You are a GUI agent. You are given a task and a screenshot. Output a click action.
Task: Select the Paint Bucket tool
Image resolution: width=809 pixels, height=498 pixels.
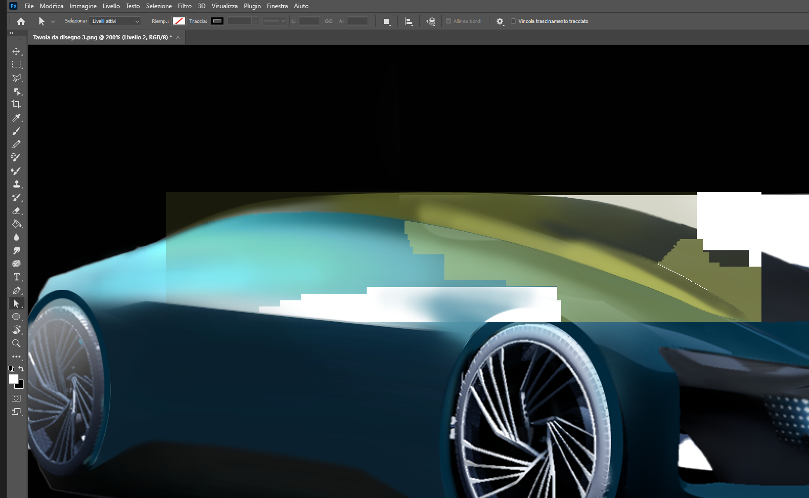(16, 224)
